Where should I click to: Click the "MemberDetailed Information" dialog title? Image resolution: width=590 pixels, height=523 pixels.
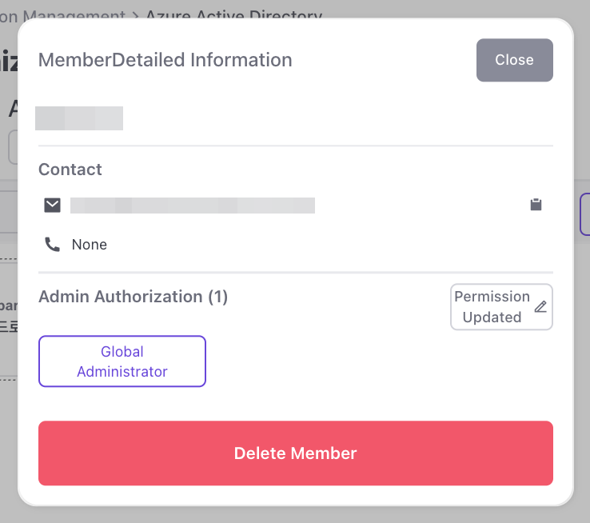[x=165, y=60]
